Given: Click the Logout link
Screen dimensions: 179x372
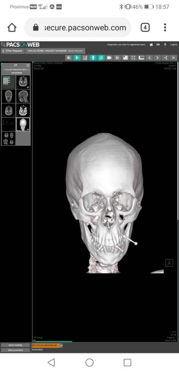Looking at the screenshot, I should (x=173, y=45).
